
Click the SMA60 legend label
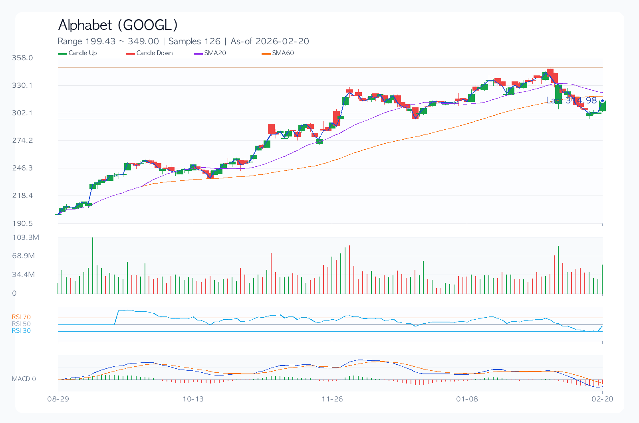point(283,53)
